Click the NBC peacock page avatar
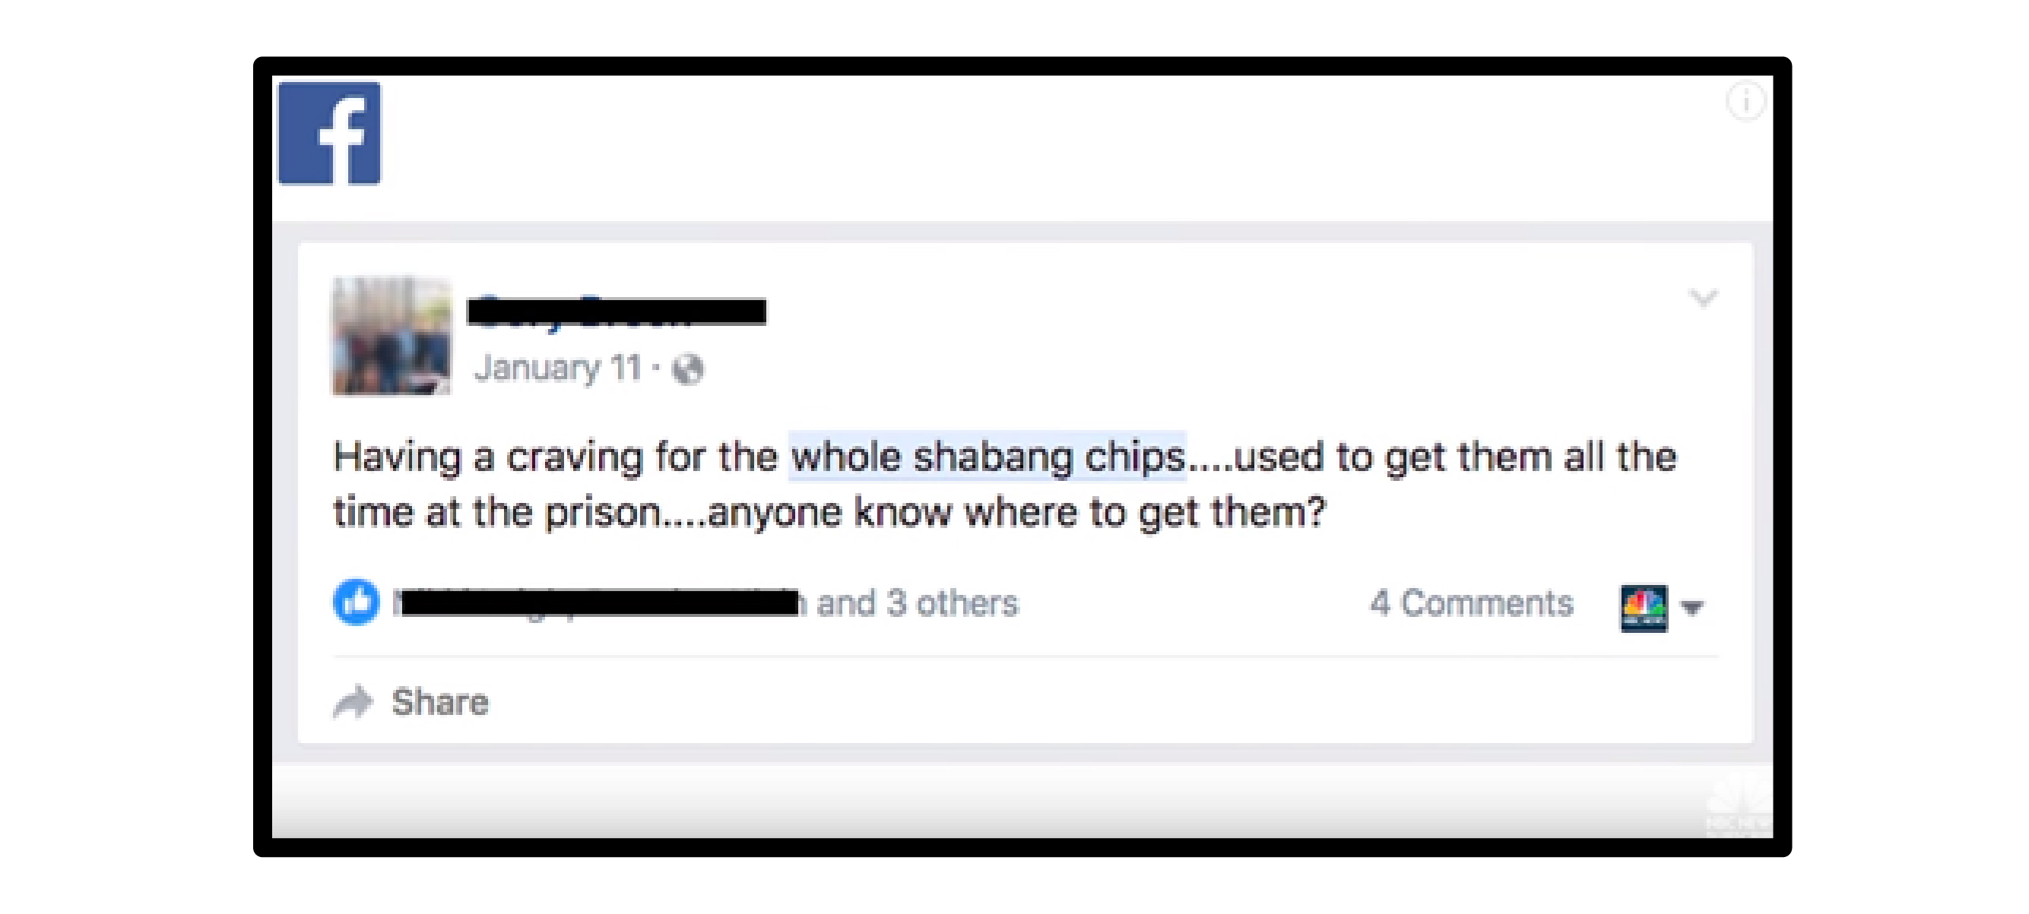Screen dimensions: 2029x914 [x=1643, y=607]
